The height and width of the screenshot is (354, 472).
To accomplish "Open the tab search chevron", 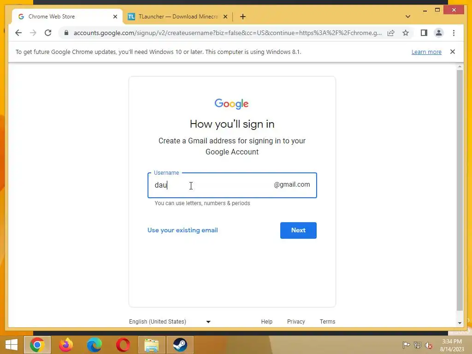I will [x=408, y=17].
